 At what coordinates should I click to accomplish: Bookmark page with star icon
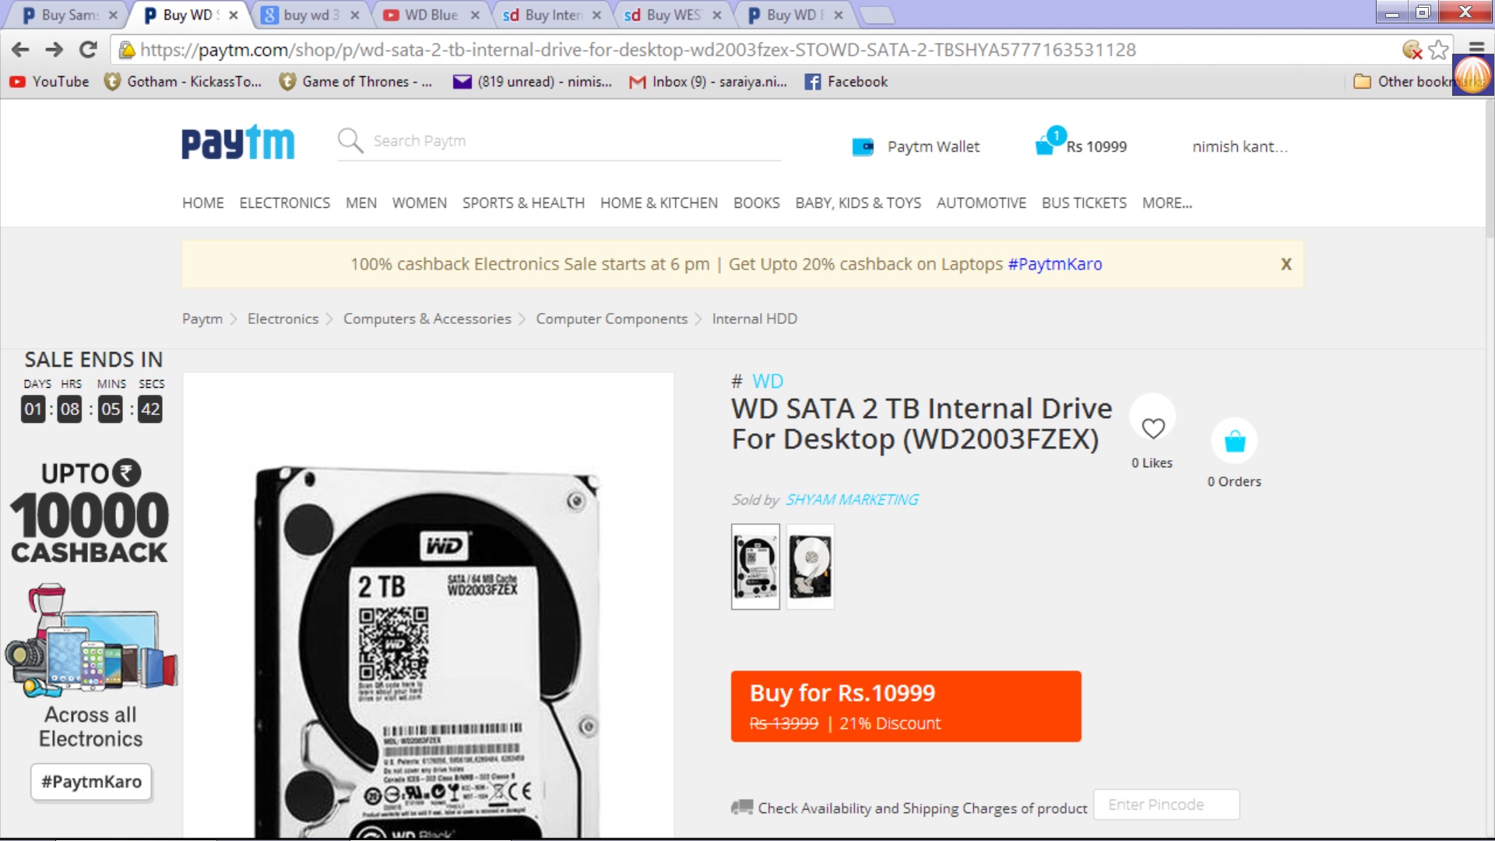tap(1438, 50)
